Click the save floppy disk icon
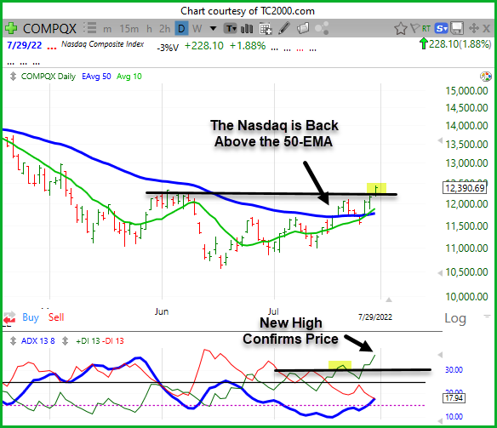Viewport: 497px width, 428px height. point(457,29)
